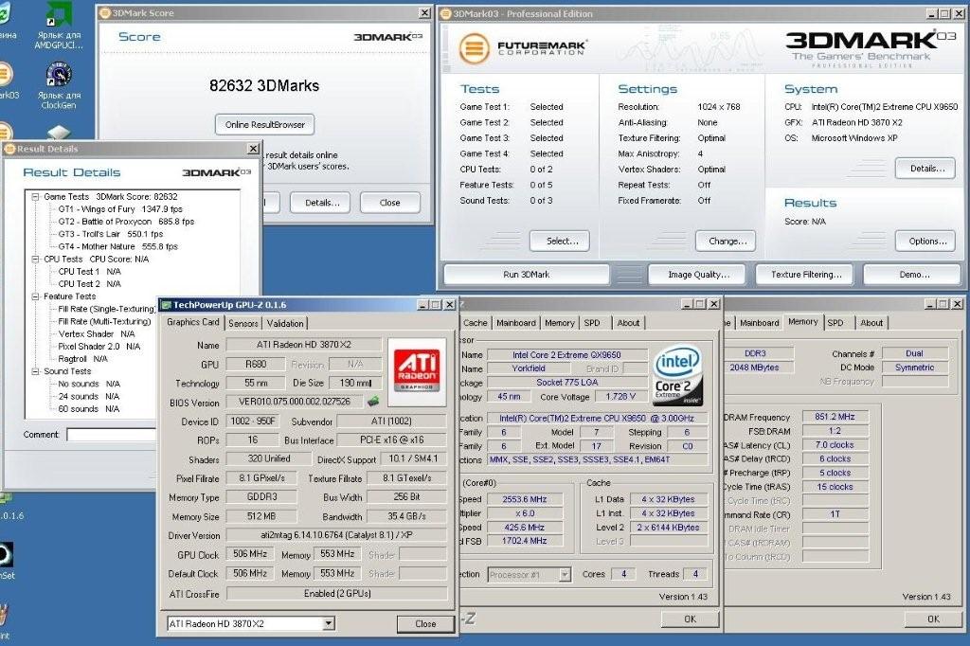Click the ATI Radeon logo in GPU-Z
This screenshot has height=646, width=970.
[x=417, y=371]
